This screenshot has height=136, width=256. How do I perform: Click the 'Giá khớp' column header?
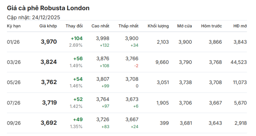pyautogui.click(x=48, y=26)
